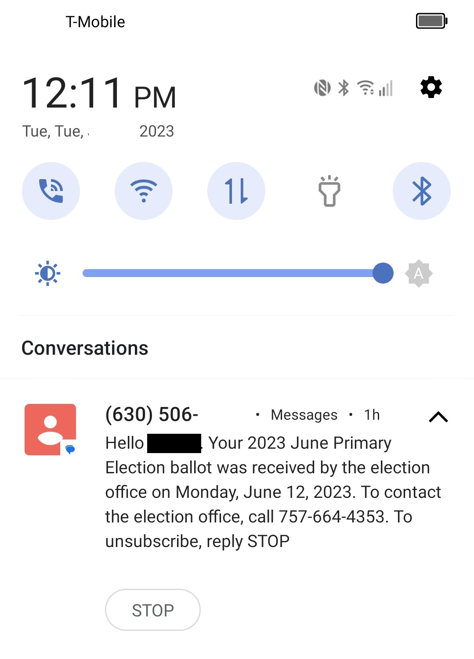Open settings via the gear icon
474x659 pixels.
pos(431,87)
